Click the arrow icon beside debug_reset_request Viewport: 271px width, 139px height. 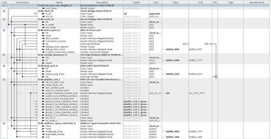pos(43,47)
